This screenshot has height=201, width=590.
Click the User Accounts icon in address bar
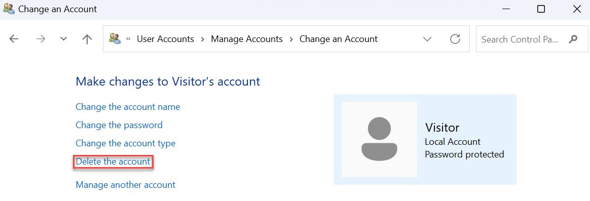pyautogui.click(x=115, y=38)
